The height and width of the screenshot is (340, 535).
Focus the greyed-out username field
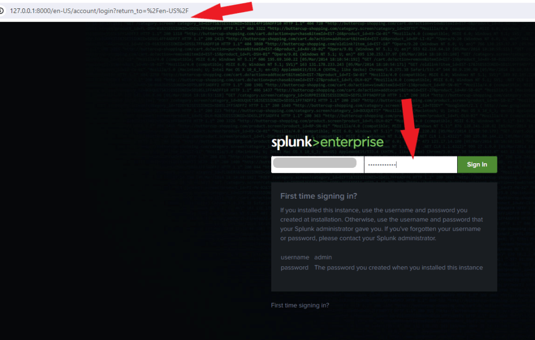click(x=317, y=164)
